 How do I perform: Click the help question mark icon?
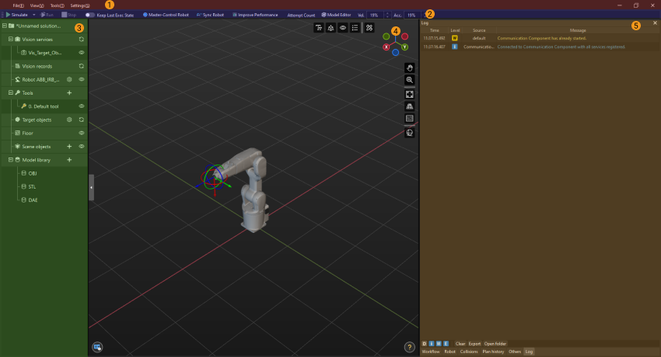pos(409,347)
